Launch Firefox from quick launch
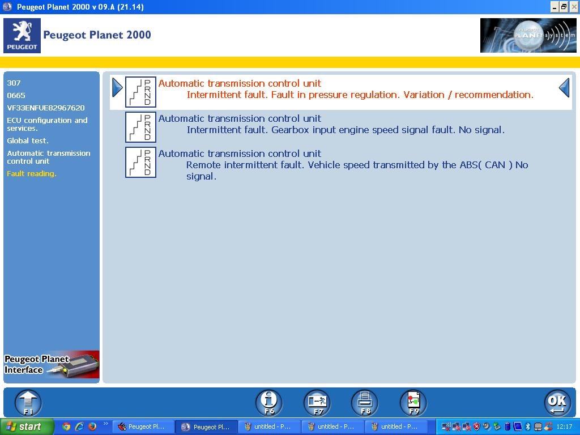This screenshot has height=435, width=580. point(92,427)
